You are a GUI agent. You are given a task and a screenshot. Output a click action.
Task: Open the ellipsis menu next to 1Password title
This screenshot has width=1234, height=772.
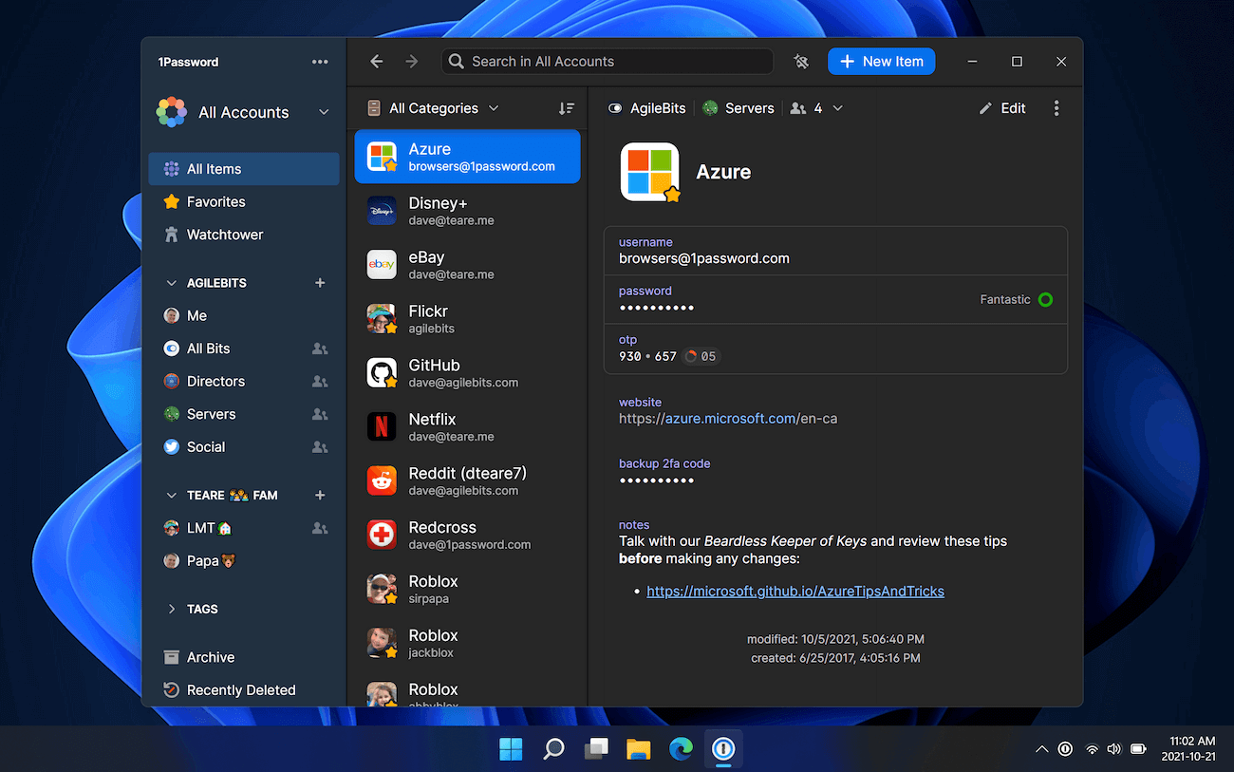[320, 62]
